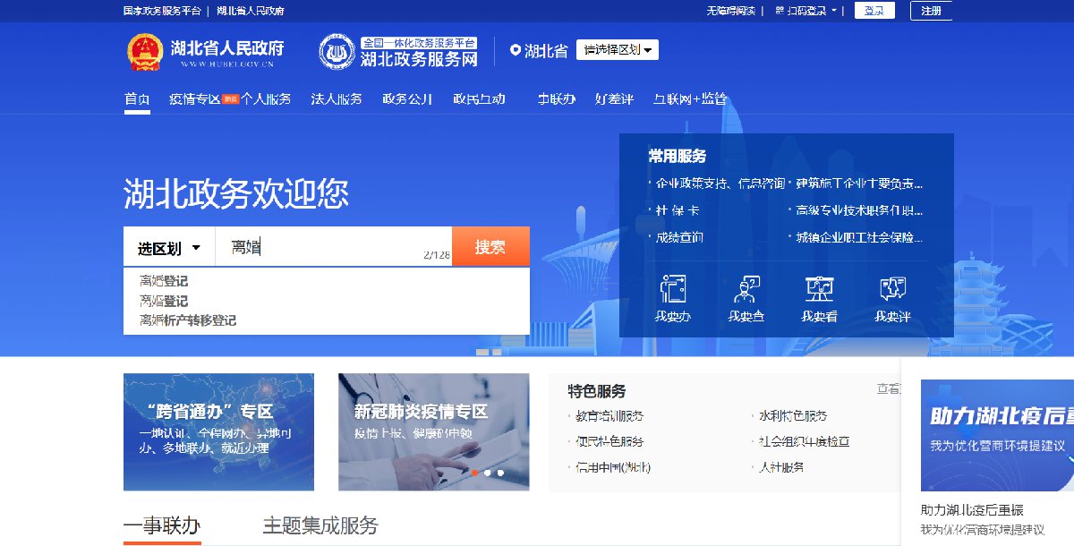Choose the 离婚析产转移登记 suggestion
This screenshot has height=546, width=1074.
(188, 320)
